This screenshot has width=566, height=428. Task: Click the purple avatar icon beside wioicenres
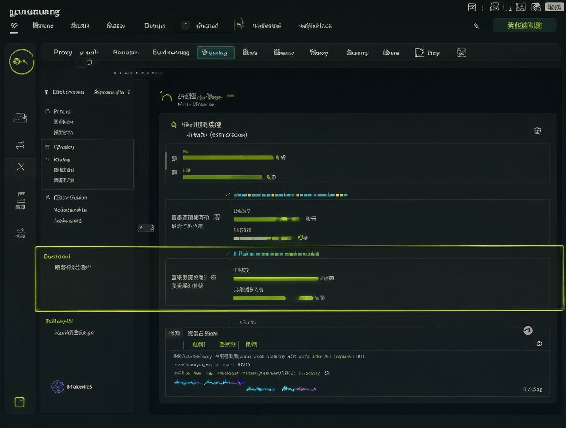[x=57, y=386]
